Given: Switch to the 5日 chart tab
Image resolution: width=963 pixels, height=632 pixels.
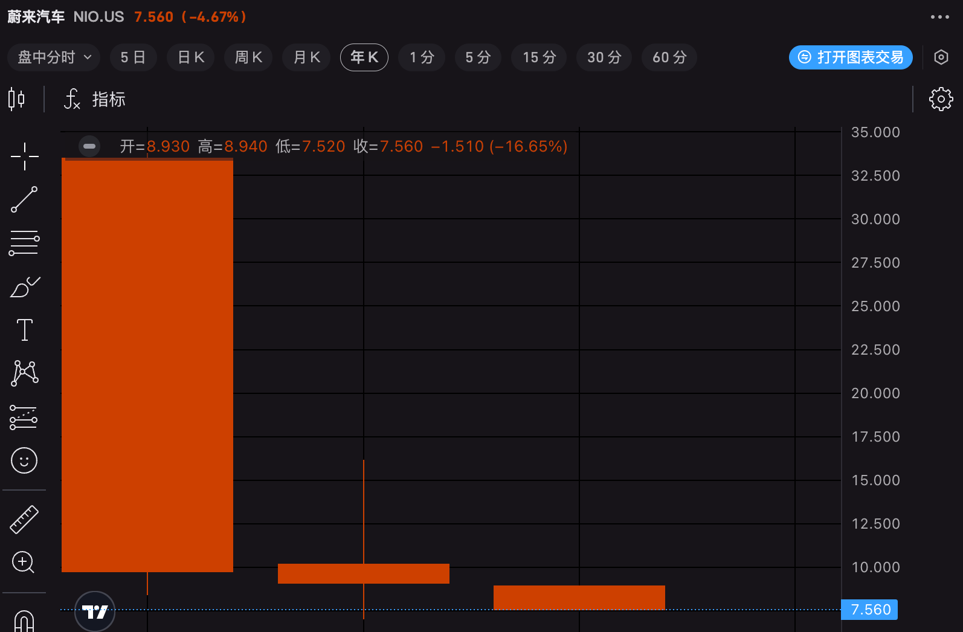Looking at the screenshot, I should click(133, 57).
